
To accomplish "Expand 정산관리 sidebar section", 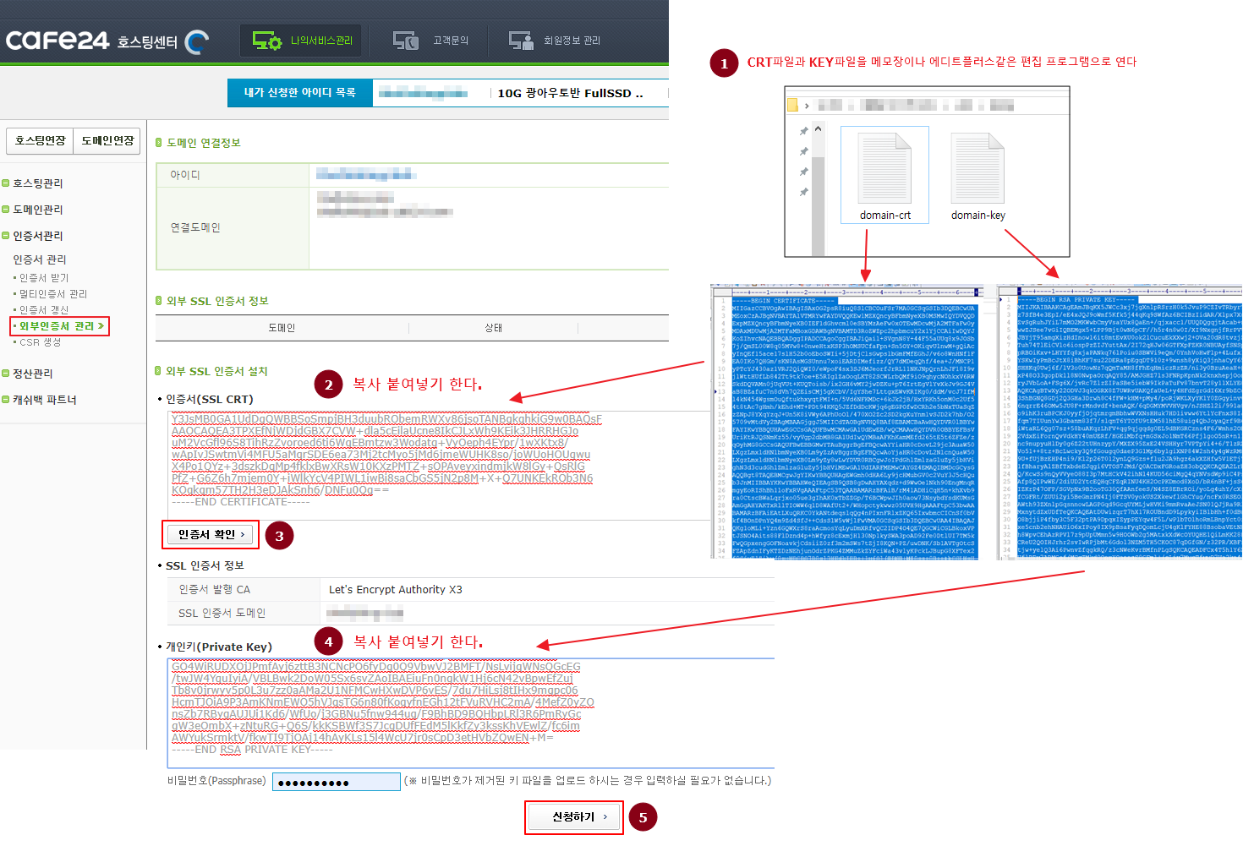I will pos(32,374).
